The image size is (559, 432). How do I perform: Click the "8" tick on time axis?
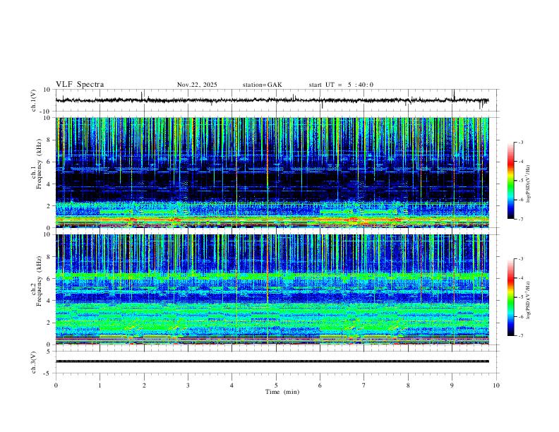(408, 385)
